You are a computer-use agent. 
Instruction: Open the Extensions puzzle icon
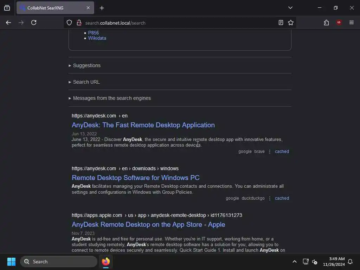(326, 22)
